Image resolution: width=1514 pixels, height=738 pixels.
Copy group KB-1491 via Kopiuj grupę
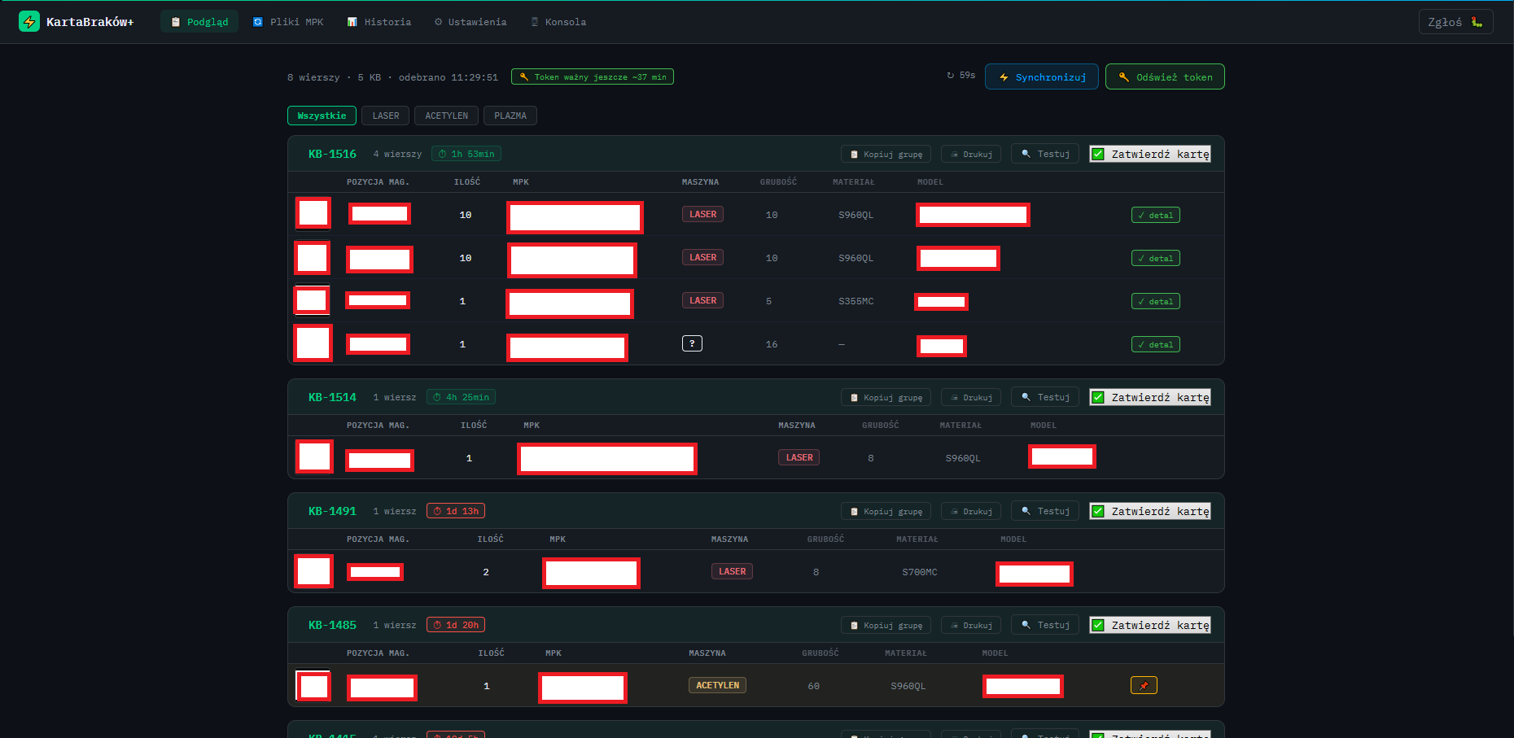(x=886, y=512)
